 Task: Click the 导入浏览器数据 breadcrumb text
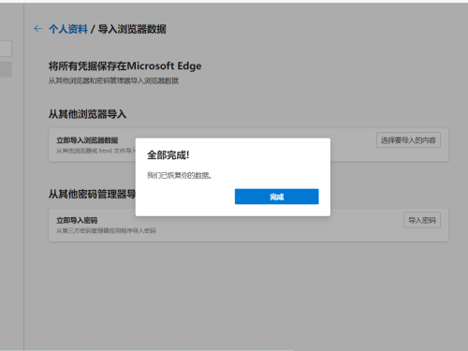pyautogui.click(x=132, y=29)
